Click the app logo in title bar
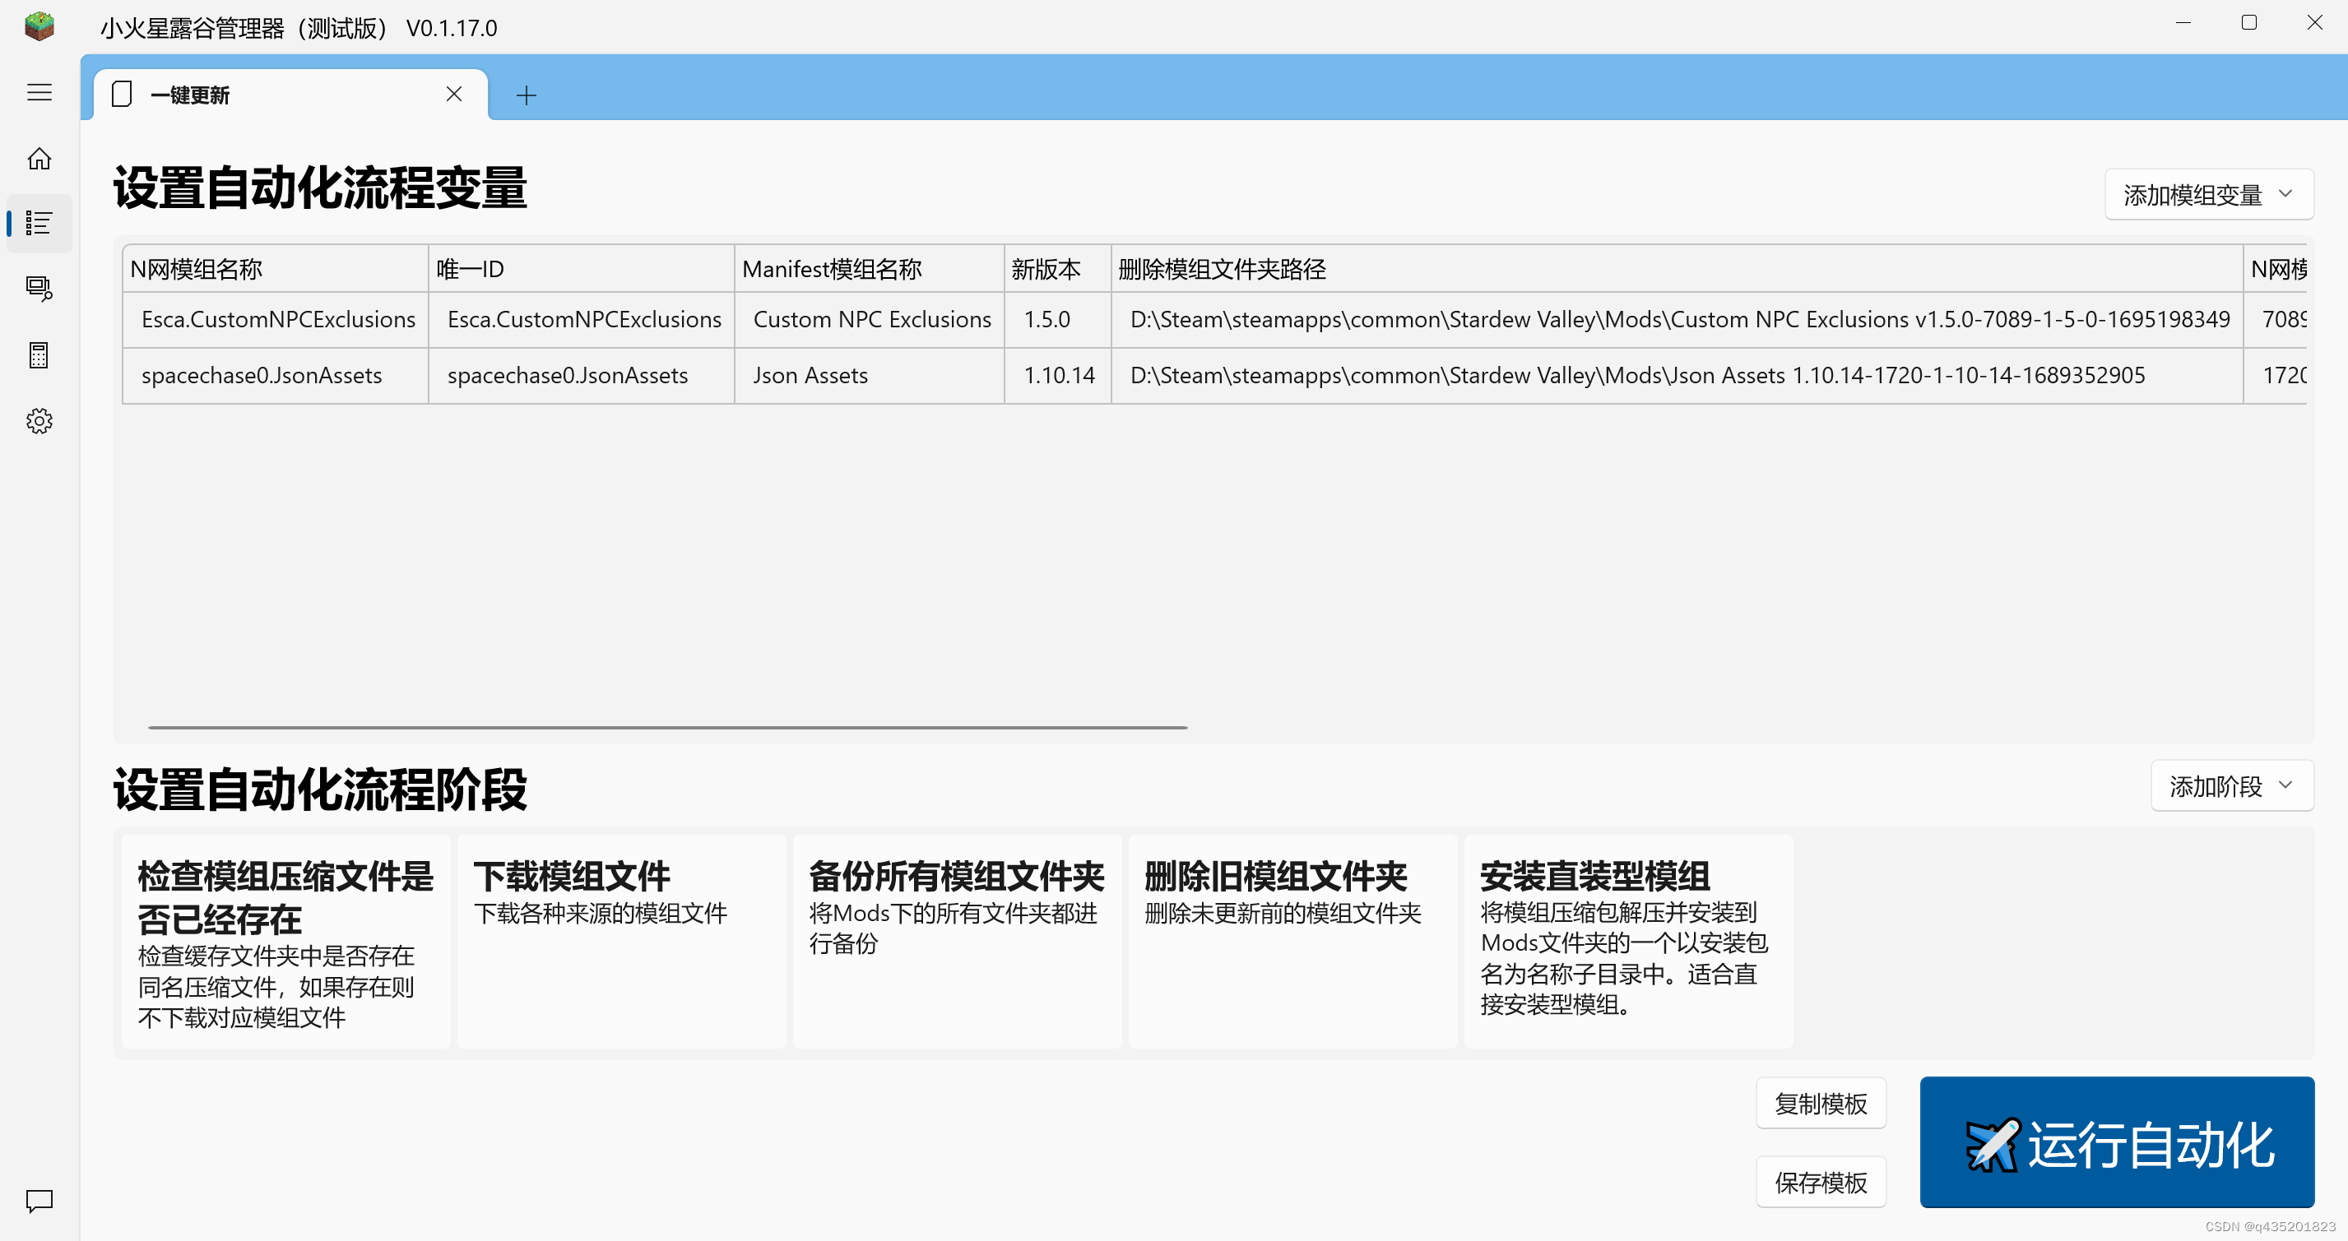Viewport: 2348px width, 1241px height. pyautogui.click(x=39, y=25)
